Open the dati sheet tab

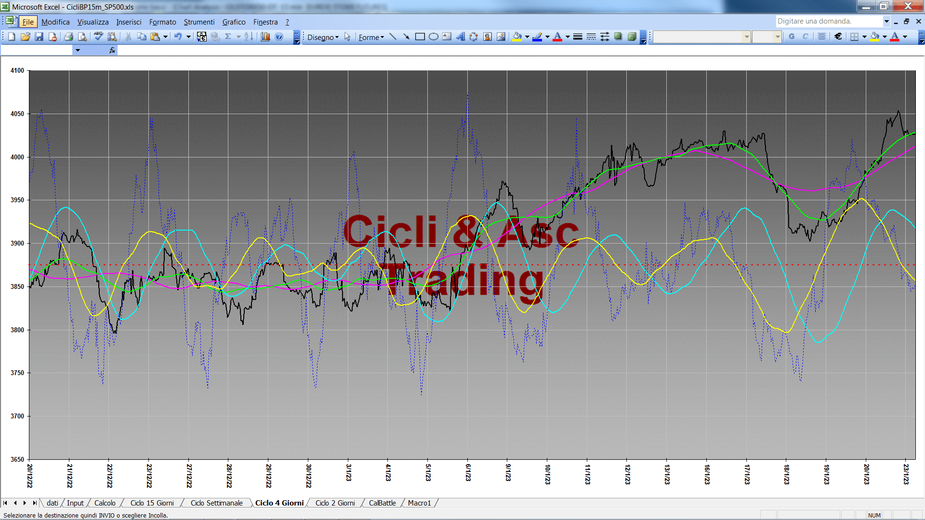click(53, 503)
